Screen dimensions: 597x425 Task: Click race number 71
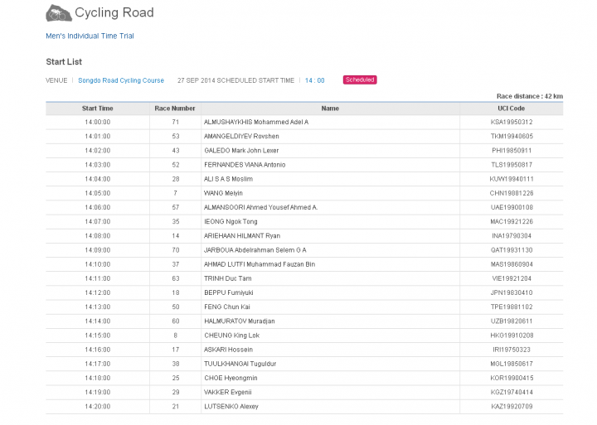click(x=175, y=122)
